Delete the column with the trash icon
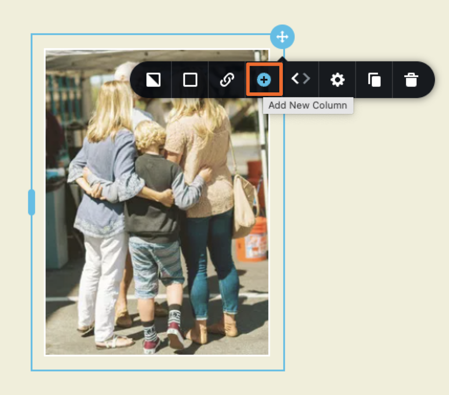The width and height of the screenshot is (449, 395). tap(411, 80)
